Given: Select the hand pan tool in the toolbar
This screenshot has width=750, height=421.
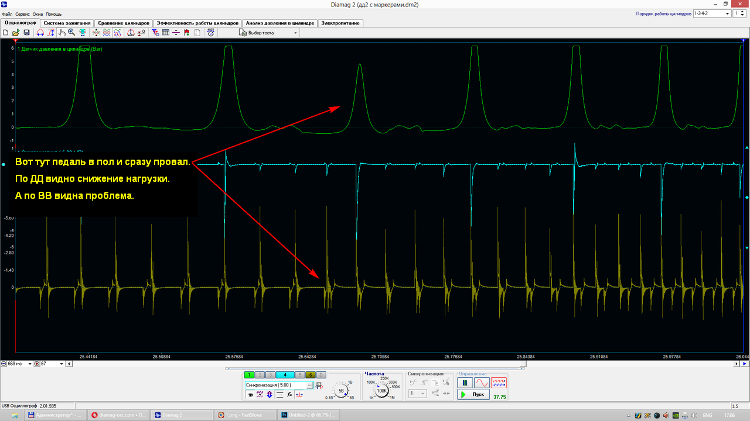Looking at the screenshot, I should [x=62, y=33].
